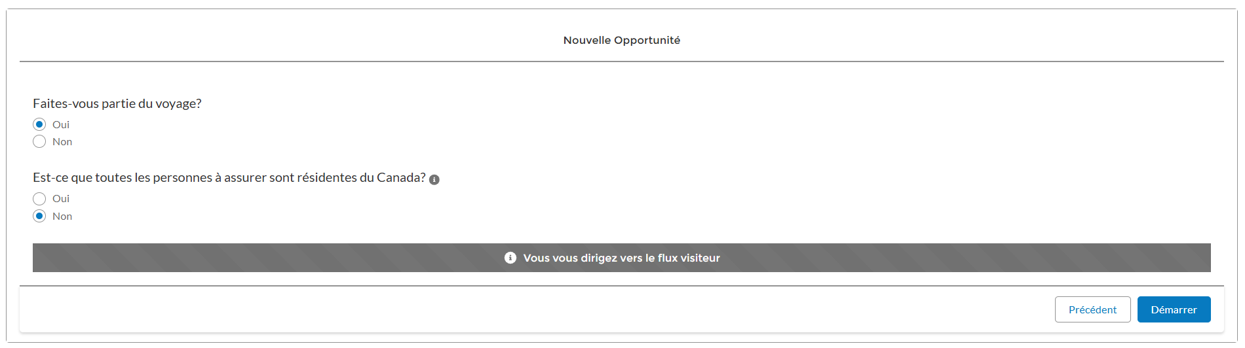The width and height of the screenshot is (1245, 348).
Task: Click the empty footer bar left of Précédent
Action: pos(524,309)
